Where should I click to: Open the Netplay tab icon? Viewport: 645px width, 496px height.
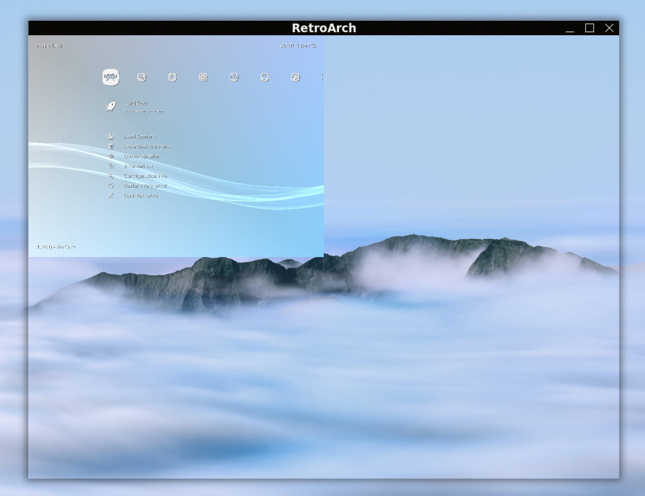point(295,77)
